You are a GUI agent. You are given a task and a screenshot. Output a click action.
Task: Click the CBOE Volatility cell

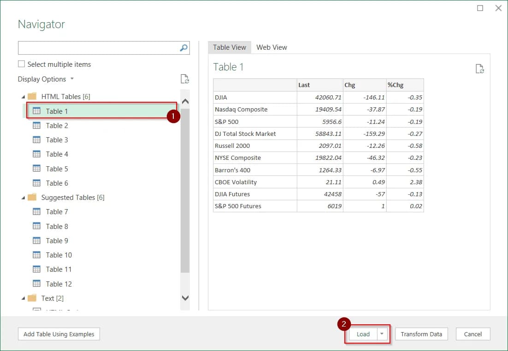[255, 182]
